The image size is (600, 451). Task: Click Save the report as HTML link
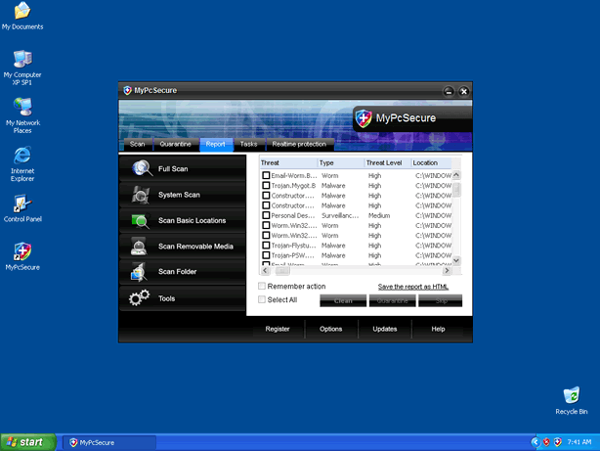[412, 287]
